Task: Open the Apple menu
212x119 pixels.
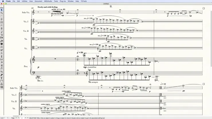Action: (x=3, y=1)
